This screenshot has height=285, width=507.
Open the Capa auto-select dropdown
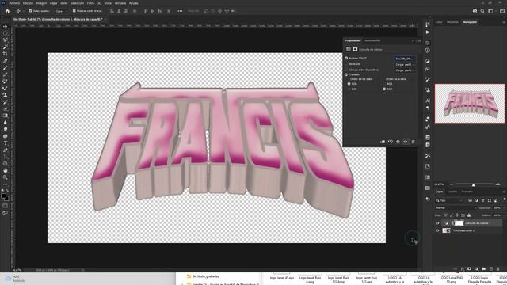pos(61,11)
